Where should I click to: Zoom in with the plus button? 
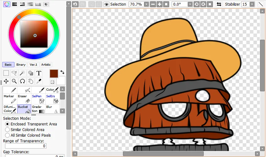point(159,4)
